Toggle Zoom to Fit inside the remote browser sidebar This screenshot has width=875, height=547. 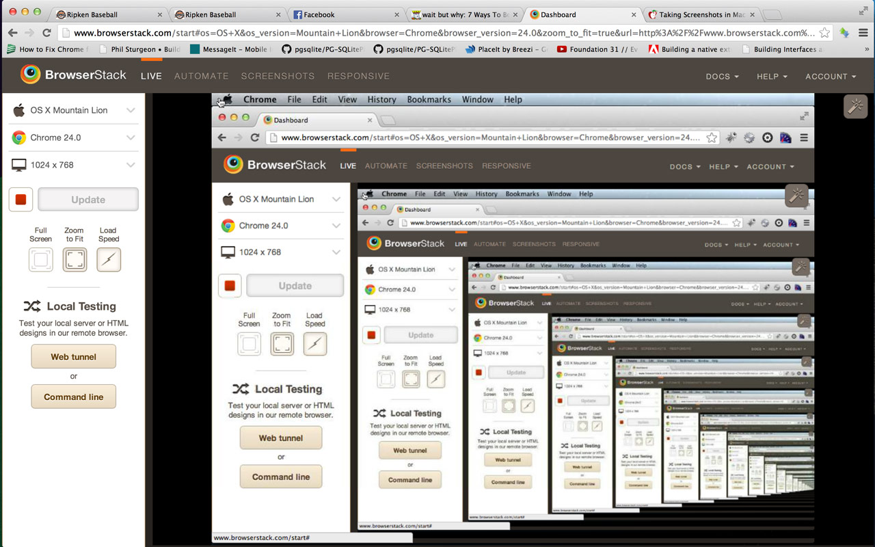click(282, 344)
